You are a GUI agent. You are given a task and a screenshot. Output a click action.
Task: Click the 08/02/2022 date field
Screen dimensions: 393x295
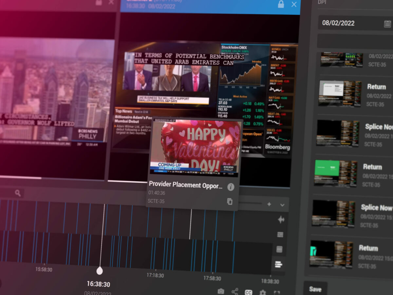(355, 23)
